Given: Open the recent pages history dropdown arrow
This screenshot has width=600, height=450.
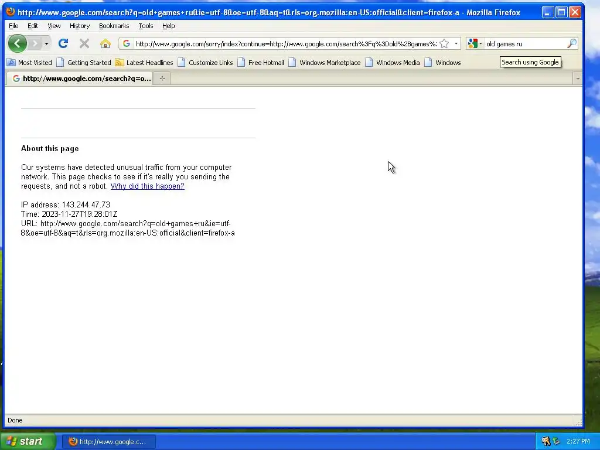Looking at the screenshot, I should (46, 43).
